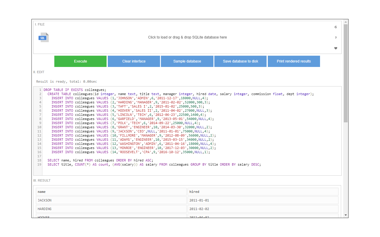Screen dimensions: 380x237
Task: Place cursor in DROP TABLE line
Action: pos(75,90)
